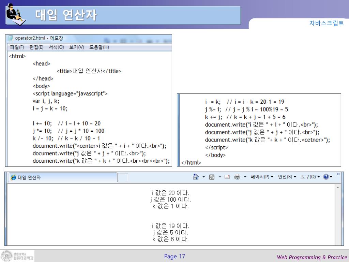Screen dimensions: 349x262
Task: Click the script language="javascript" tag line
Action: click(x=70, y=93)
